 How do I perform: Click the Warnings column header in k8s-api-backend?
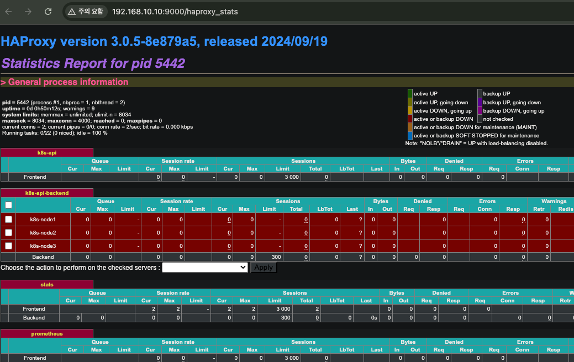[554, 201]
